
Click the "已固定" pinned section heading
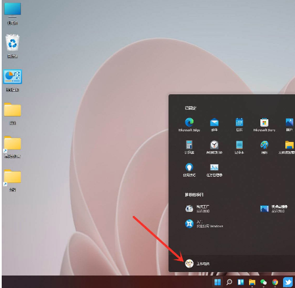click(x=190, y=108)
